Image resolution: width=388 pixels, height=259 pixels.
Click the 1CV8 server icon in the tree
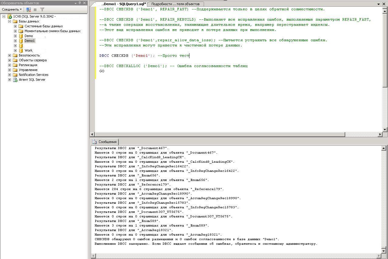click(9, 16)
